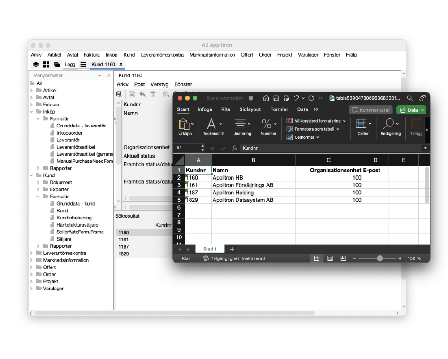Click the Excel zoom slider handle
The image size is (448, 359).
[379, 258]
